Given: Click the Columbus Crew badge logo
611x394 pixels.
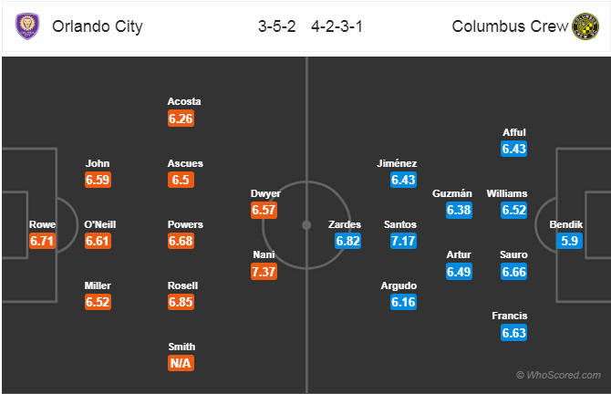Looking at the screenshot, I should point(585,26).
